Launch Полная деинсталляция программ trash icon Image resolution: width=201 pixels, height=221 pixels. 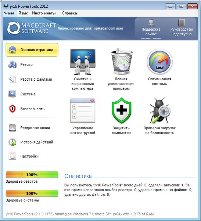pos(122,62)
